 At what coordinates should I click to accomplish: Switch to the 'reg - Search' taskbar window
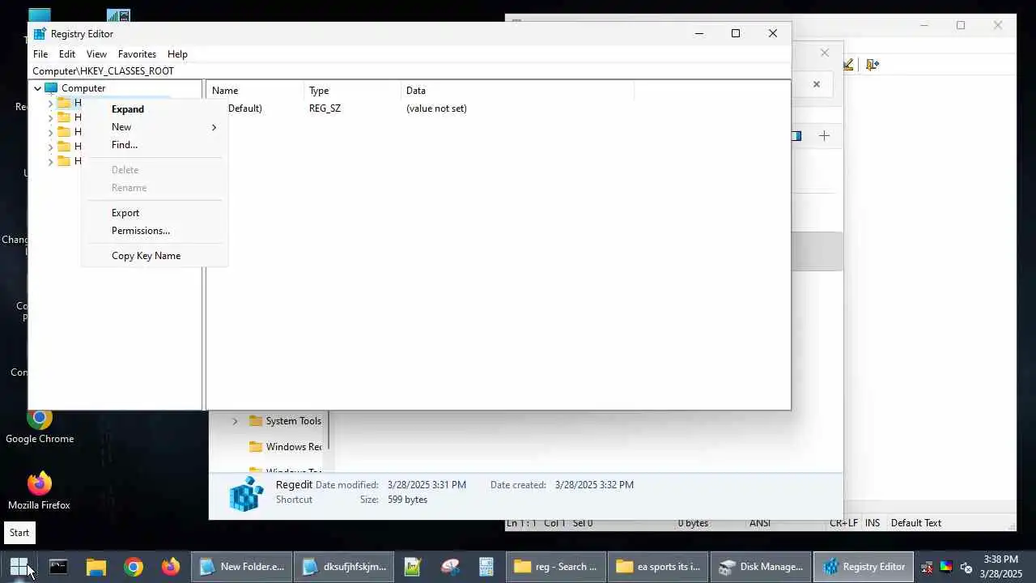pos(556,567)
